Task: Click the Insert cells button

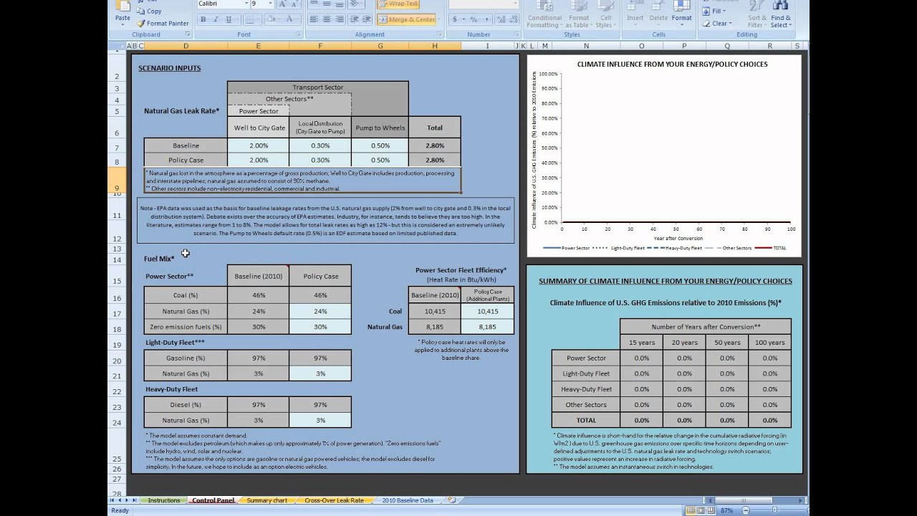Action: pos(635,13)
